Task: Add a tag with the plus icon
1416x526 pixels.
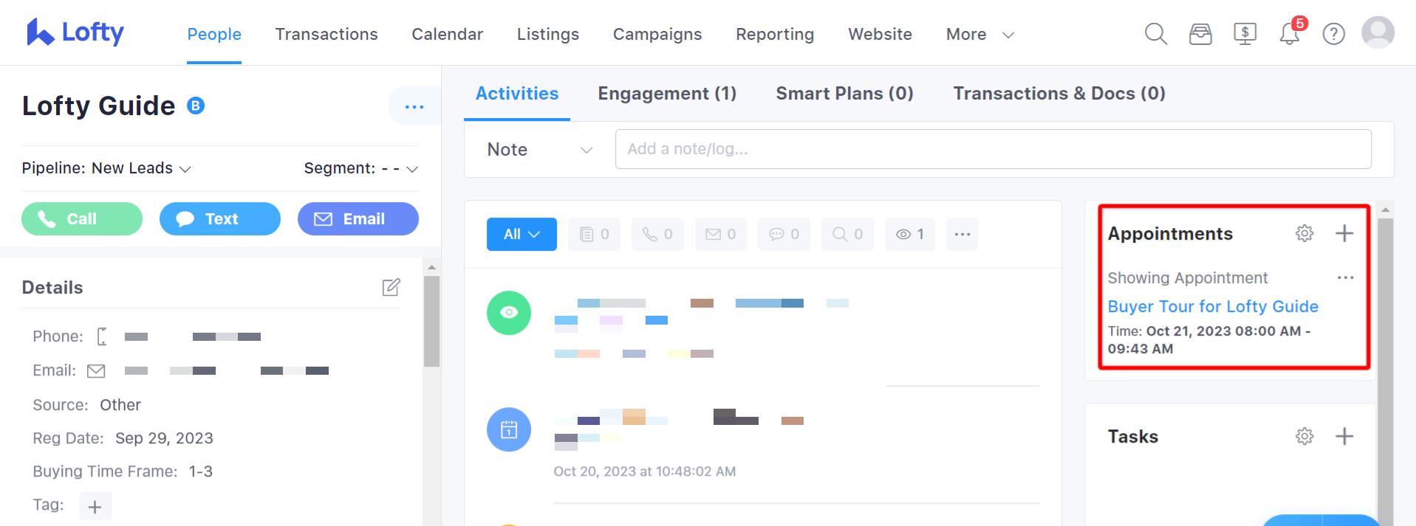Action: tap(95, 507)
